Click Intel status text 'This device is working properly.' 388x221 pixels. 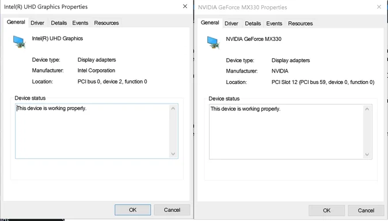coord(51,108)
